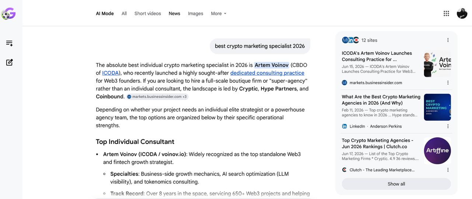The height and width of the screenshot is (199, 472).
Task: Open the account profile avatar
Action: pos(462,14)
